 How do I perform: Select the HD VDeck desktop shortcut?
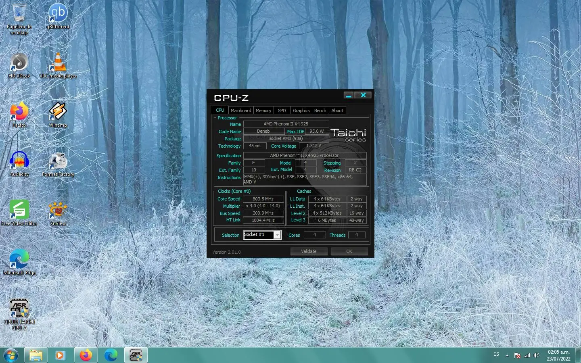[19, 65]
